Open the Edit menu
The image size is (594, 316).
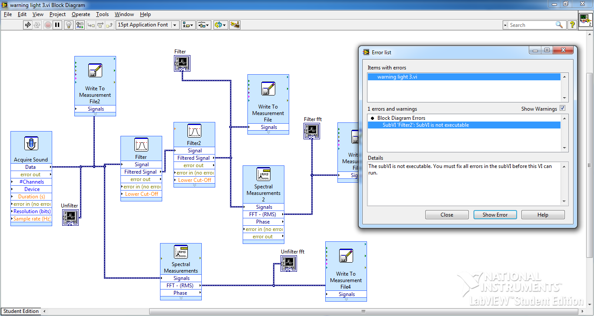point(22,14)
